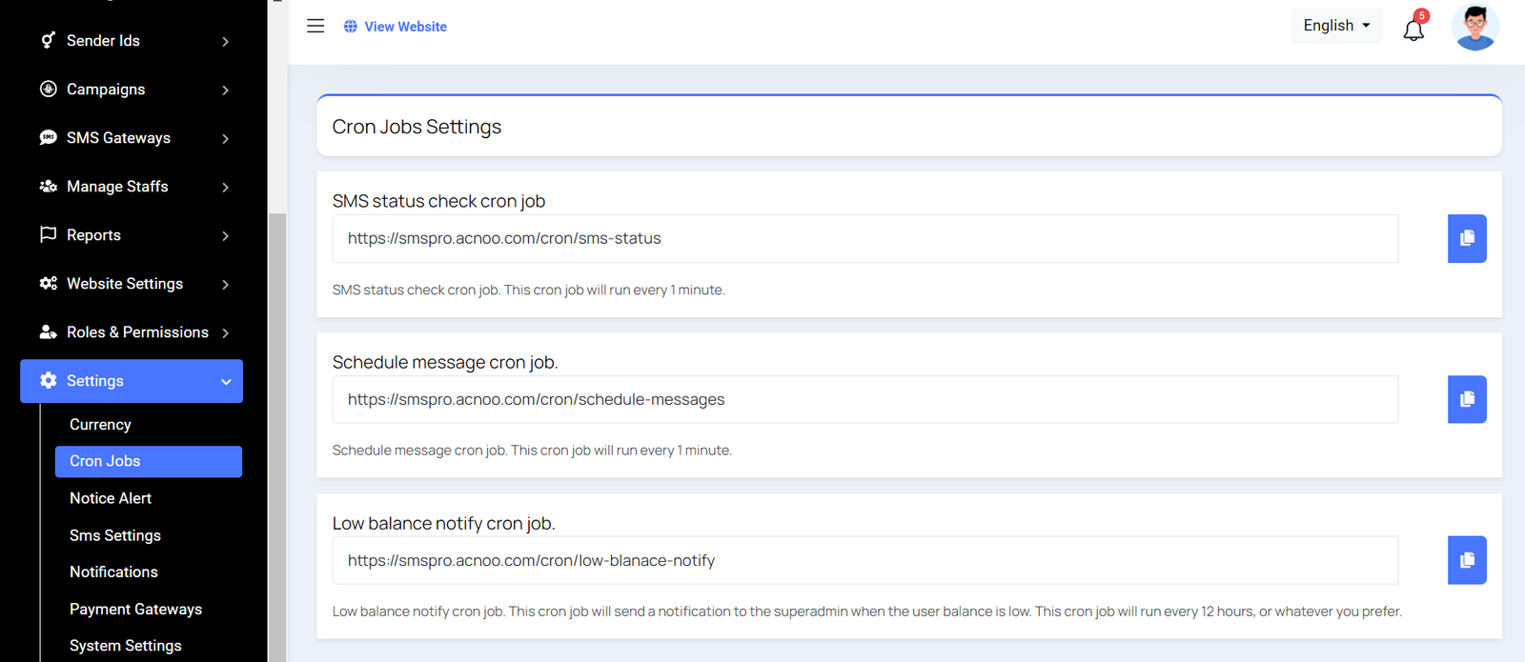Image resolution: width=1525 pixels, height=662 pixels.
Task: Copy the SMS status cron URL
Action: pyautogui.click(x=1467, y=238)
